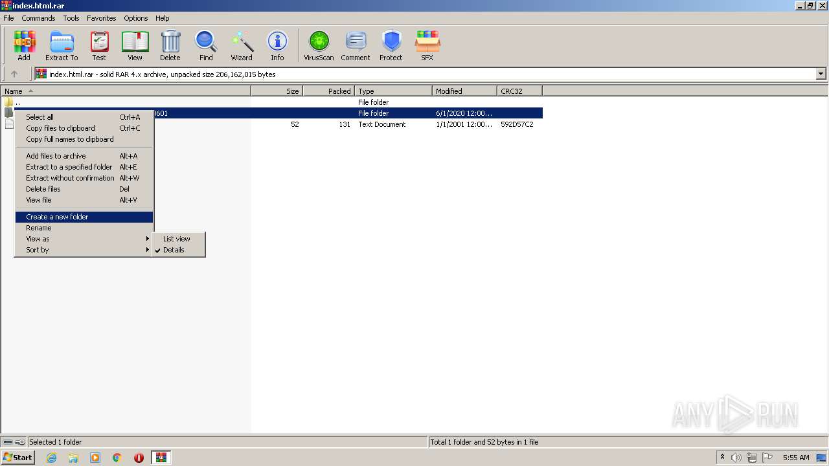Click the WinRAR taskbar button
Image resolution: width=829 pixels, height=466 pixels.
point(161,458)
